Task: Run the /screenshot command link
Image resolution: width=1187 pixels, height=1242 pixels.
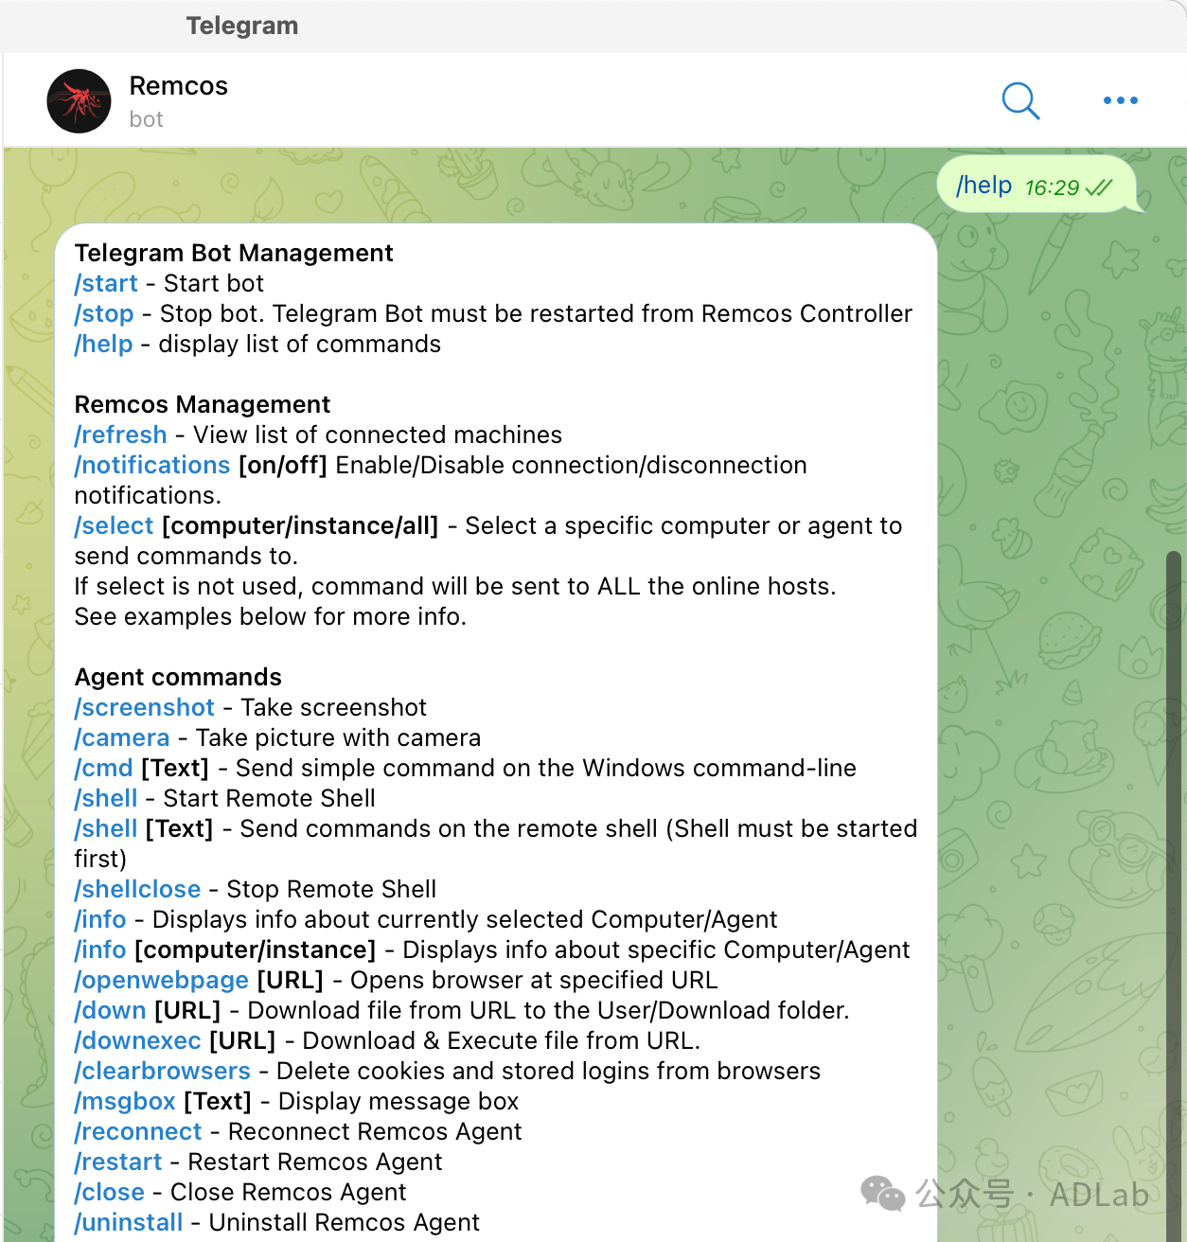Action: coord(145,707)
